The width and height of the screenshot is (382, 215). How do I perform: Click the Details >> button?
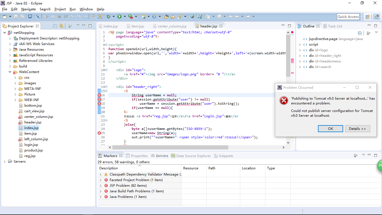tap(357, 128)
